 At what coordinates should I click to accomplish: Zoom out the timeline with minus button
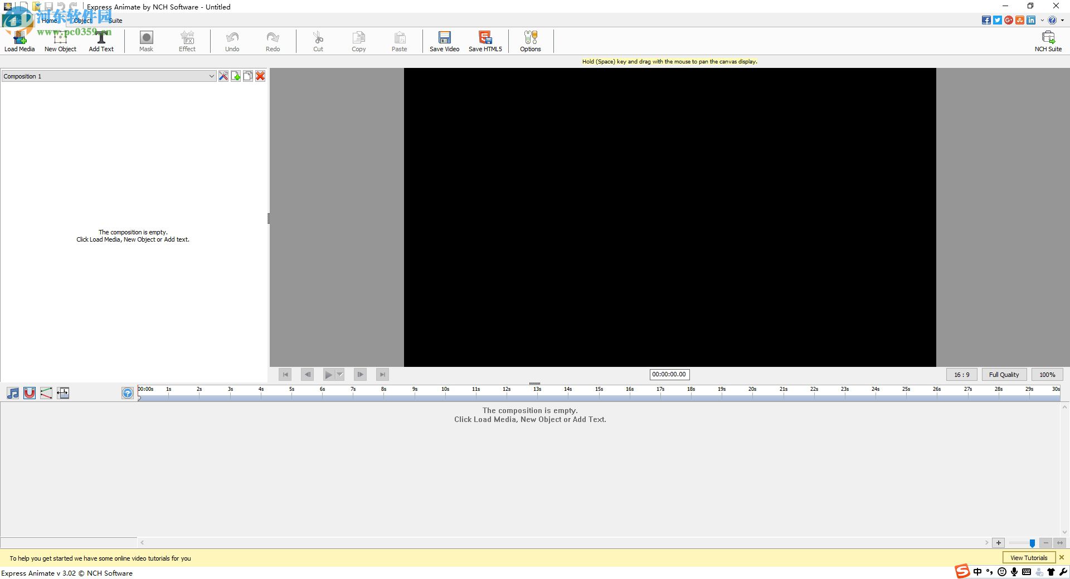[1046, 543]
